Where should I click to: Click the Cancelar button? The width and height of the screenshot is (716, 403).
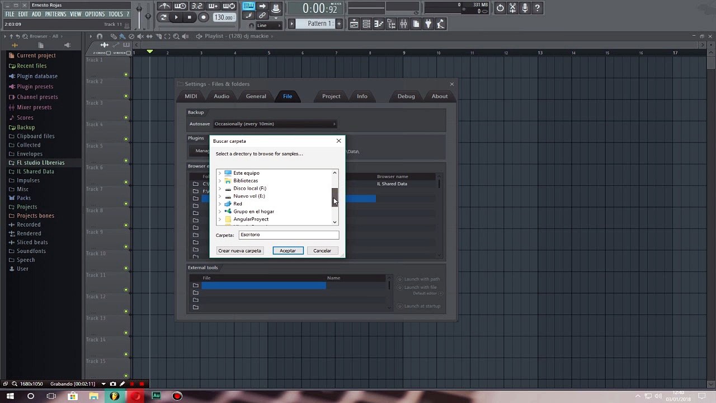click(x=322, y=251)
